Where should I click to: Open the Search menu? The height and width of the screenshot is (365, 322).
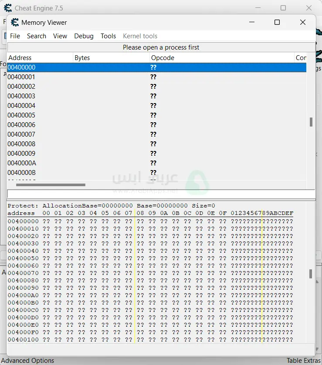point(36,36)
